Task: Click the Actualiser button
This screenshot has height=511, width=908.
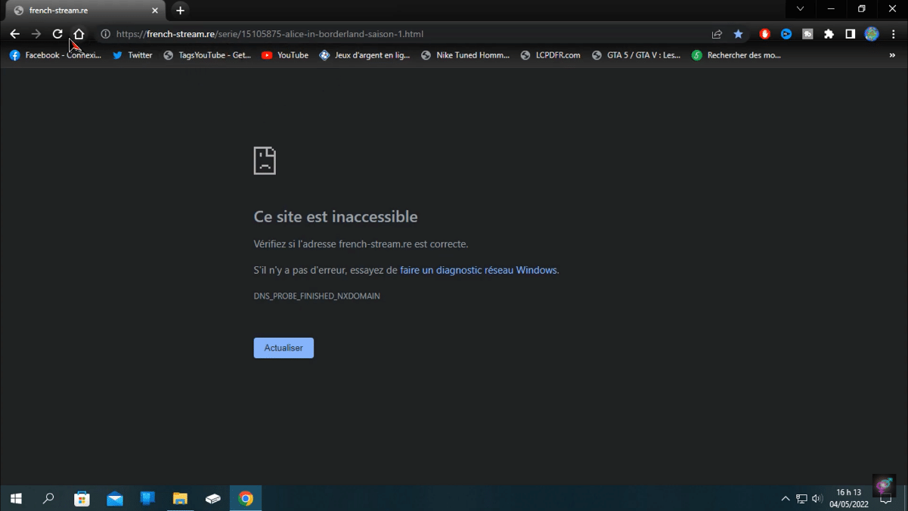Action: click(284, 348)
